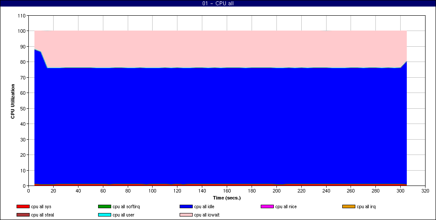436x220 pixels.
Task: Click the red cpu all sys legend swatch
Action: (23, 206)
